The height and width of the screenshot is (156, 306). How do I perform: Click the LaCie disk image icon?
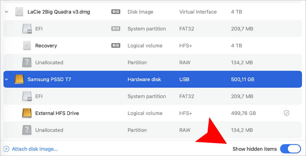(x=19, y=12)
